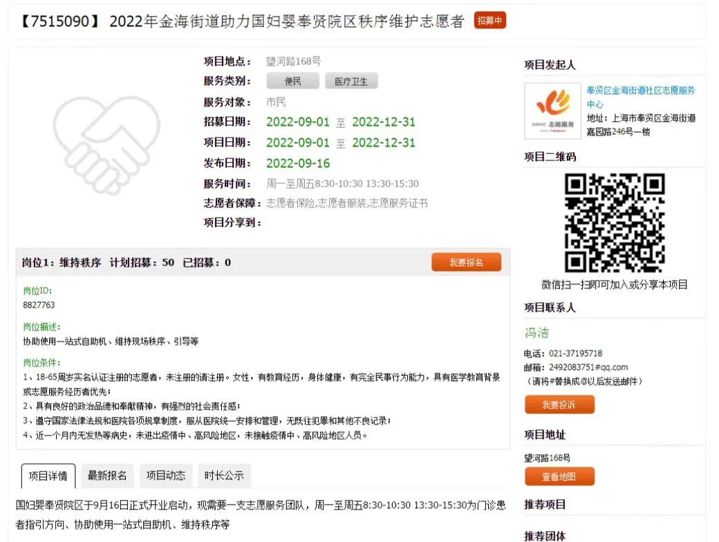Click 计划招募：50 text
Screen dimensions: 719x542
point(142,262)
